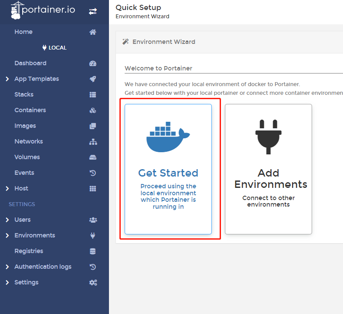Open the Volumes menu item
This screenshot has height=314, width=343.
[x=27, y=157]
